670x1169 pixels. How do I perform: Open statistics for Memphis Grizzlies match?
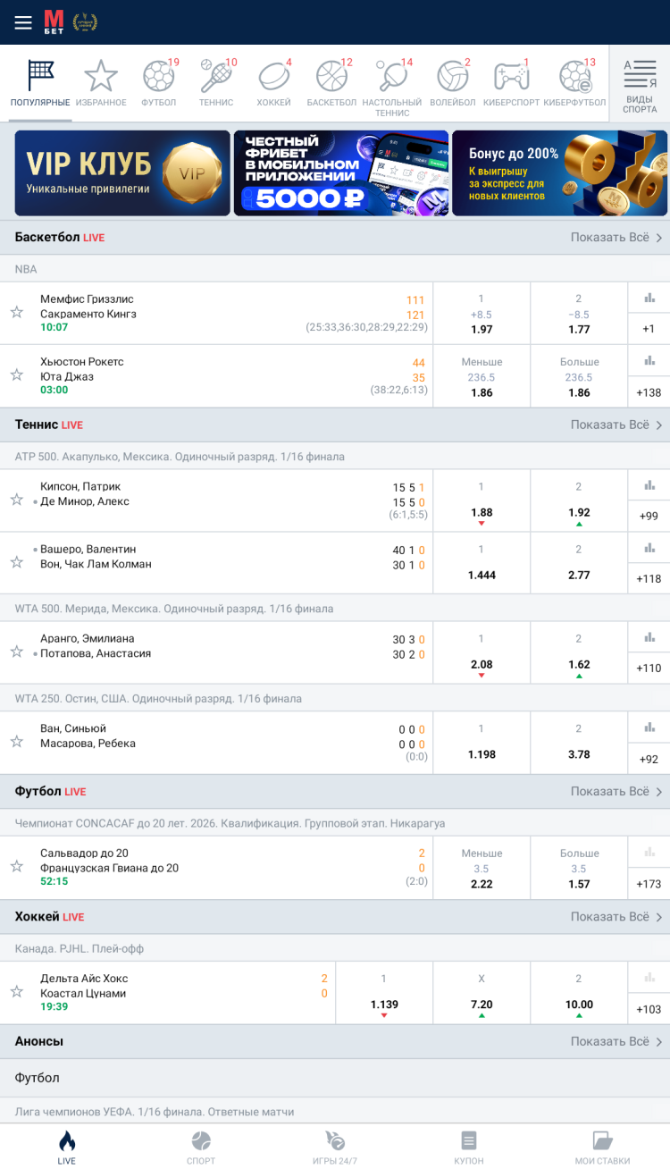[649, 299]
